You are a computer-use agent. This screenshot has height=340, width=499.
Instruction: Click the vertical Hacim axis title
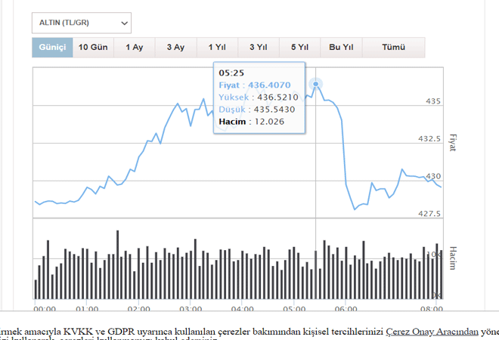click(x=453, y=258)
